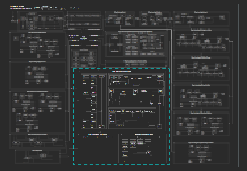
Task: Collapse the left column sub-frame in Preceding Intelligence Operation
Action: pos(81,74)
